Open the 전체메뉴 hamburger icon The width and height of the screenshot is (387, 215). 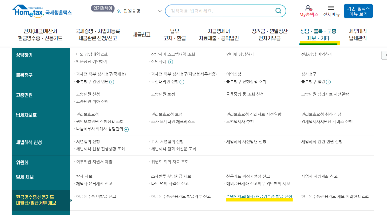331,8
